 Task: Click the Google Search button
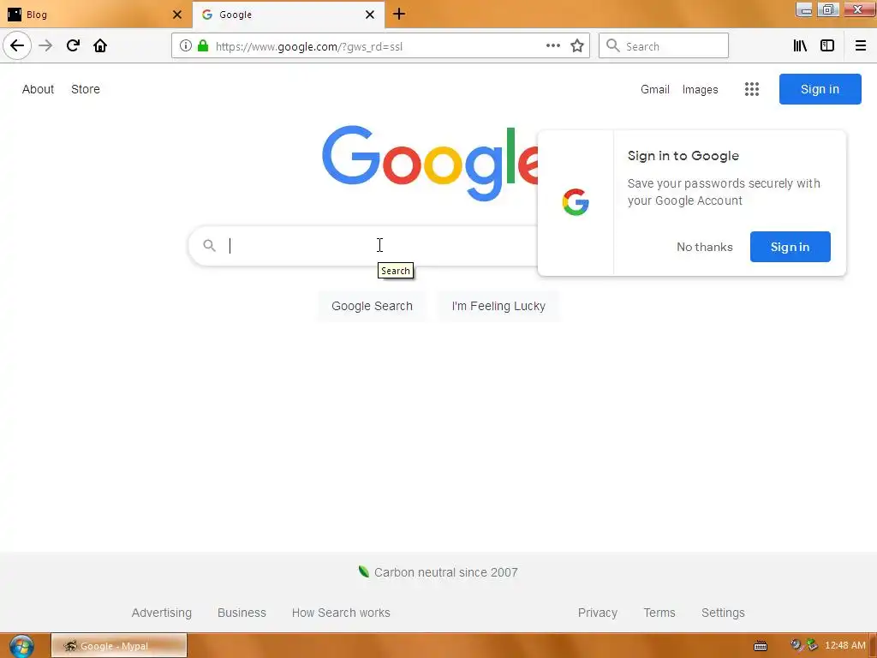click(x=372, y=306)
